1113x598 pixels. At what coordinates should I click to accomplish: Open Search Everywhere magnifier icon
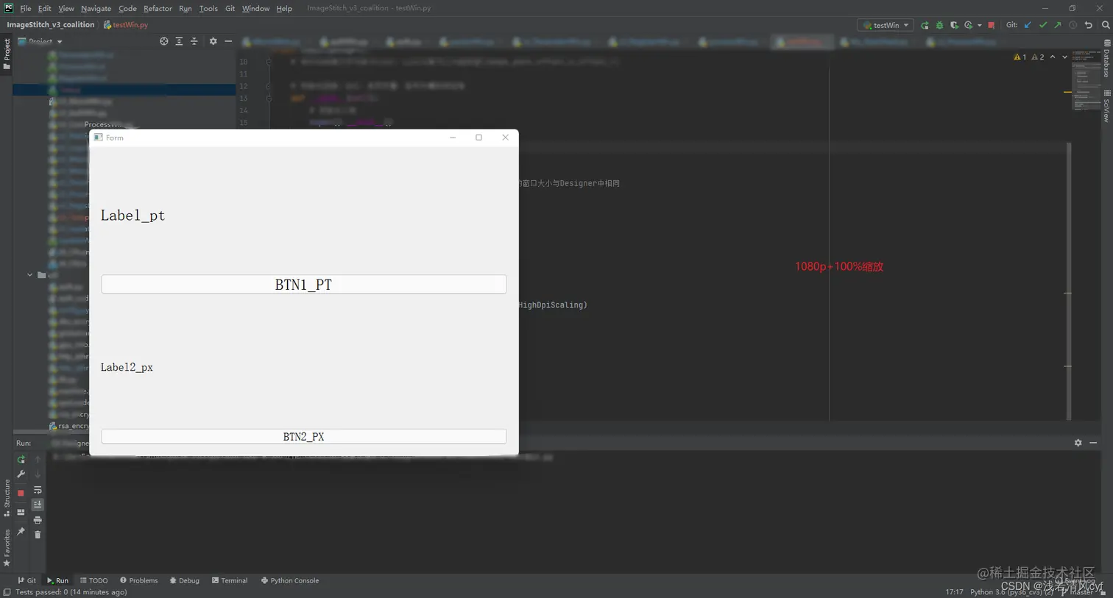1106,25
